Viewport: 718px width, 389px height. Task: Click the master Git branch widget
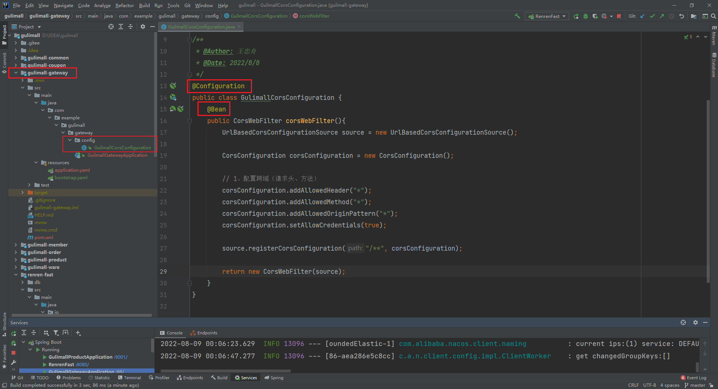click(x=695, y=385)
